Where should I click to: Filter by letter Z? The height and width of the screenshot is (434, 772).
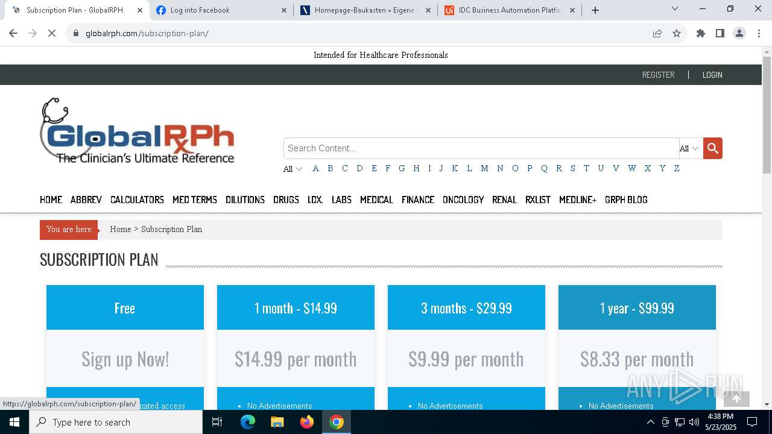click(x=677, y=168)
